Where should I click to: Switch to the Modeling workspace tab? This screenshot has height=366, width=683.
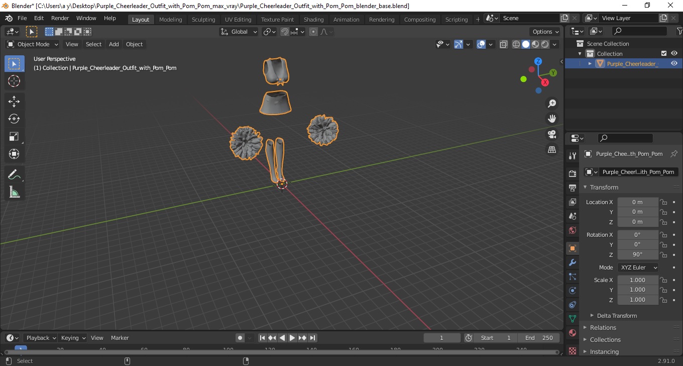pyautogui.click(x=170, y=20)
